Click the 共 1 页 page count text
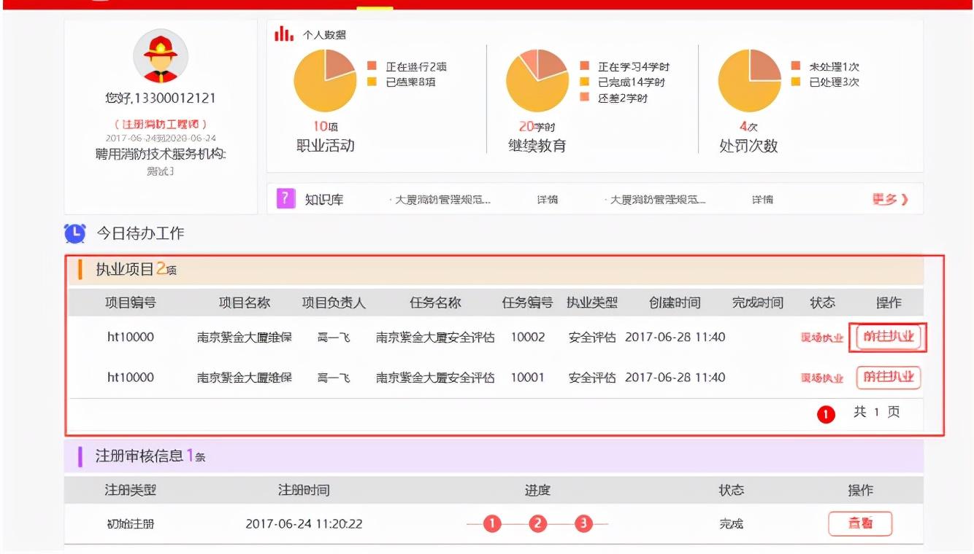The height and width of the screenshot is (554, 974). 877,413
